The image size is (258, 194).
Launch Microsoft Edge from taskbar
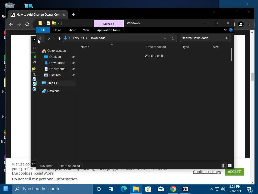coord(123,189)
